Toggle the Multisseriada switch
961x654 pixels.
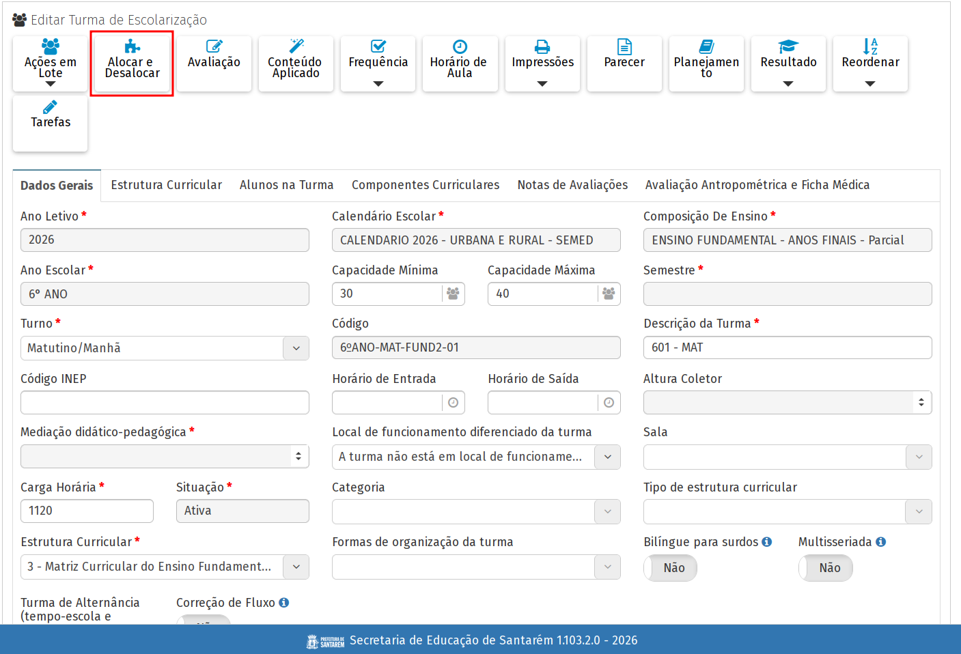[825, 568]
